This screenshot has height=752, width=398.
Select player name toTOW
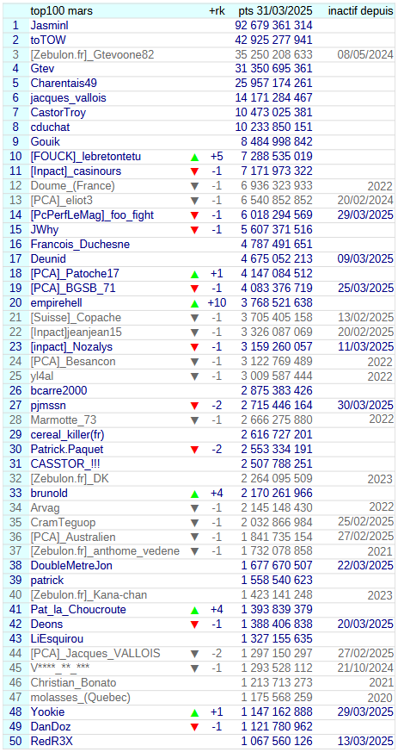pos(49,40)
